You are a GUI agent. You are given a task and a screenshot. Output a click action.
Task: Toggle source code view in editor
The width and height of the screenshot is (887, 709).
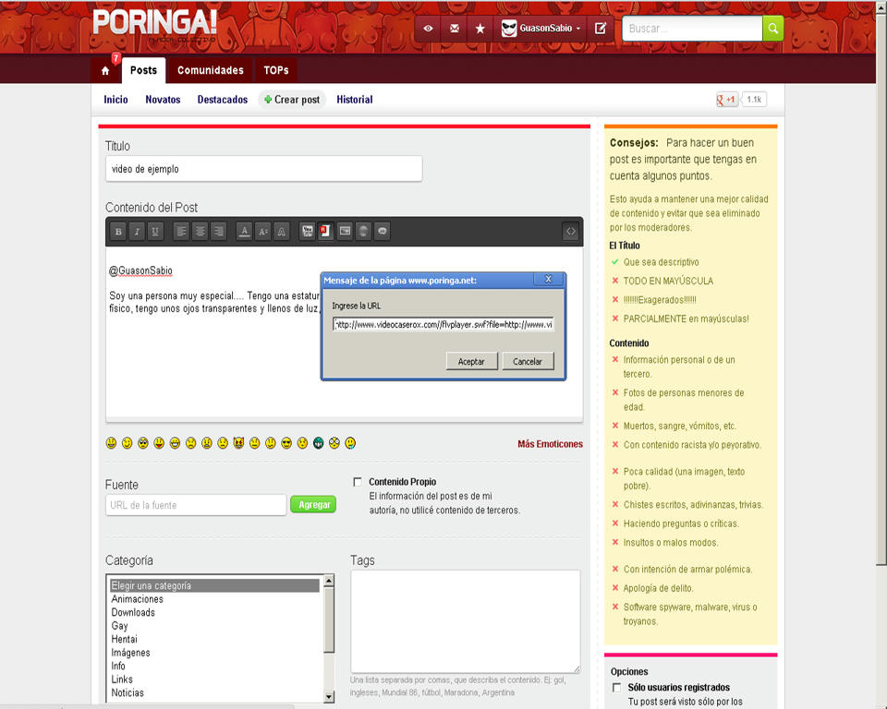[571, 232]
